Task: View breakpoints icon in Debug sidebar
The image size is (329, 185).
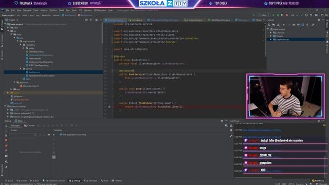Action: tap(6, 146)
